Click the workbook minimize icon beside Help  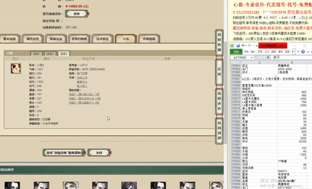click(x=308, y=52)
